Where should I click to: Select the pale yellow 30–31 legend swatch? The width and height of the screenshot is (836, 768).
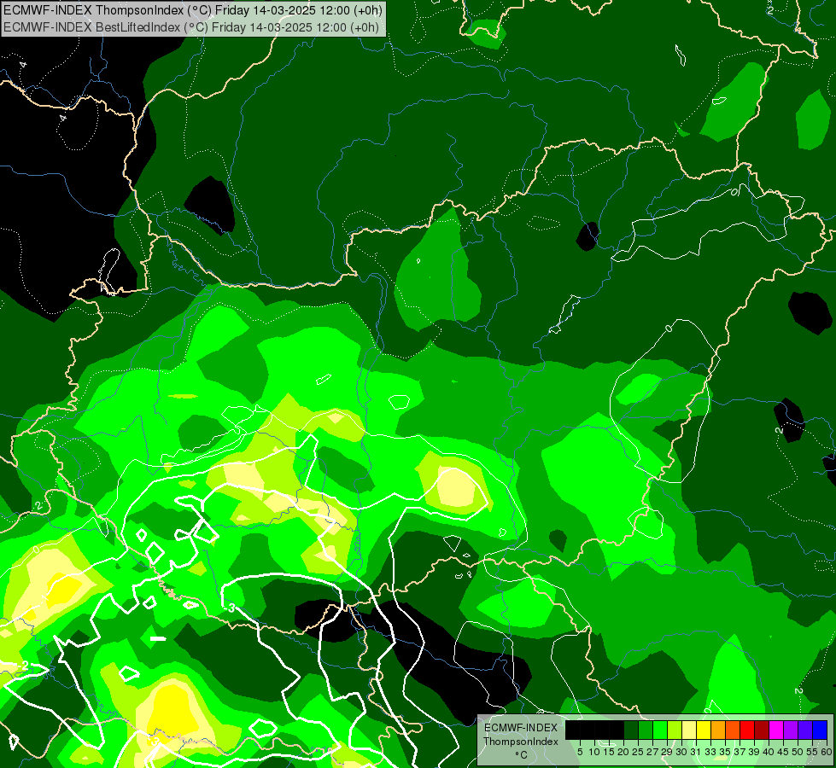[689, 730]
